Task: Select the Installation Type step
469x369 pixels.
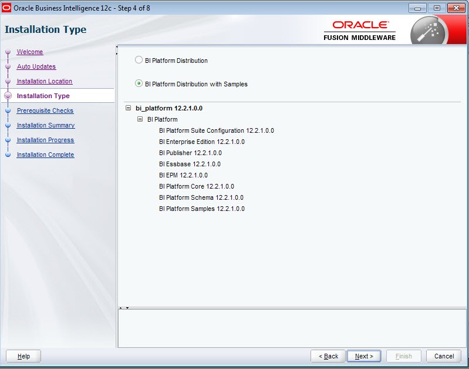Action: tap(43, 96)
